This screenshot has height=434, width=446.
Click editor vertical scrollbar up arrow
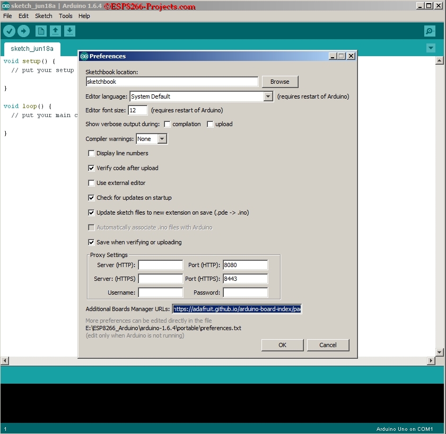439,60
